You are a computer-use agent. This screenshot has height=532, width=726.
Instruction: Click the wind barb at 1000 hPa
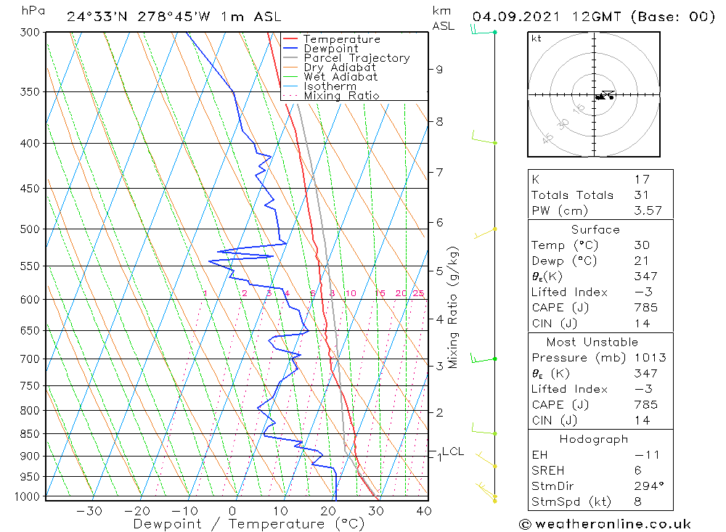coord(486,491)
